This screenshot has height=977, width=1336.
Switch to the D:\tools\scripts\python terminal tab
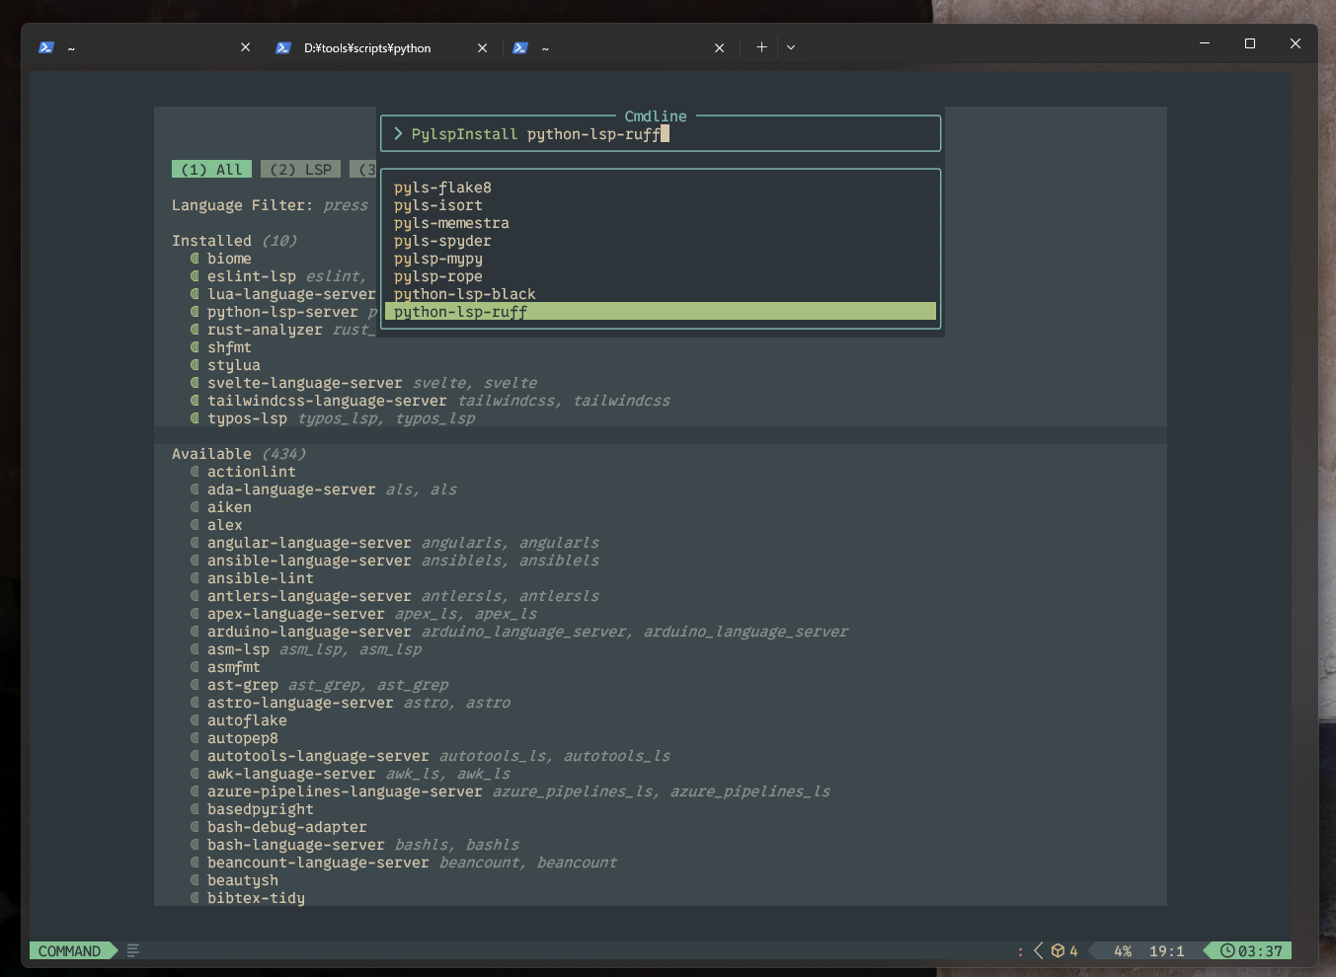(365, 46)
